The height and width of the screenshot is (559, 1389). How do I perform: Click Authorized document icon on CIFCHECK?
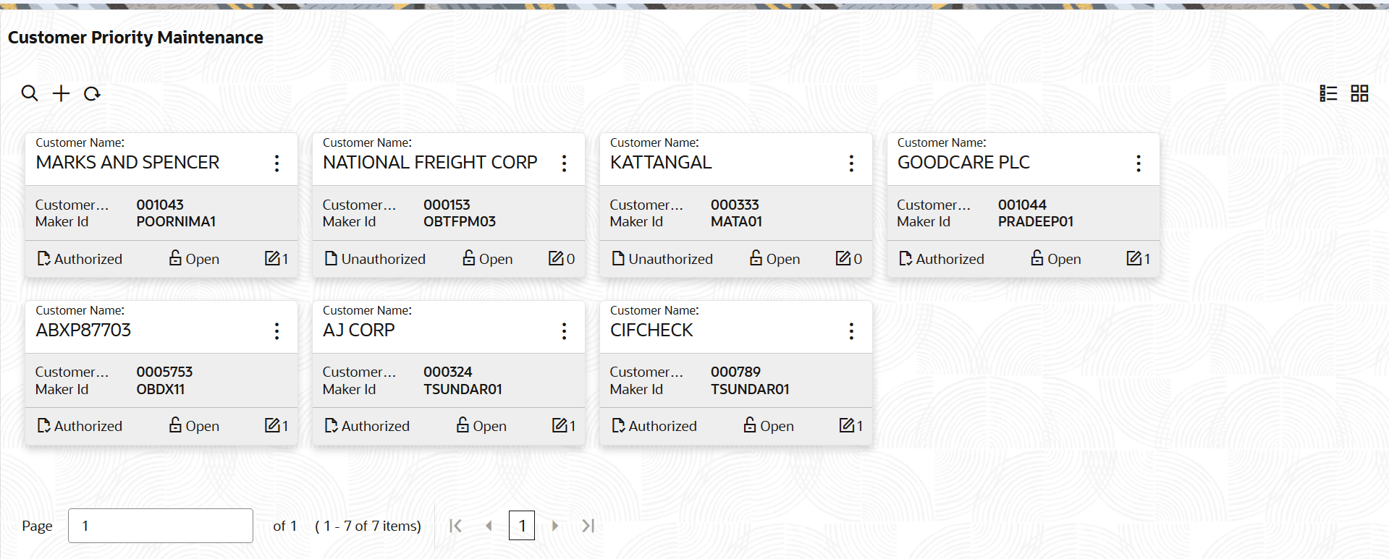[619, 425]
